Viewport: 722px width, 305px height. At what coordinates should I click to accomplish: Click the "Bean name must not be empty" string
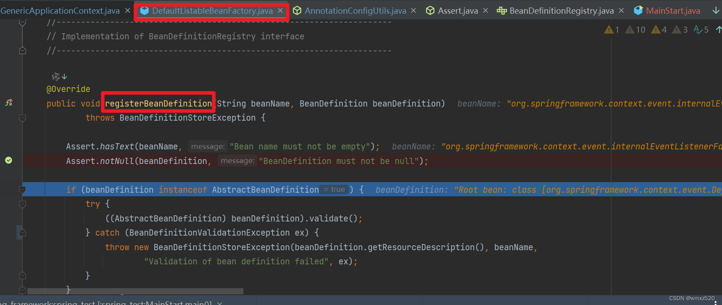tap(300, 146)
